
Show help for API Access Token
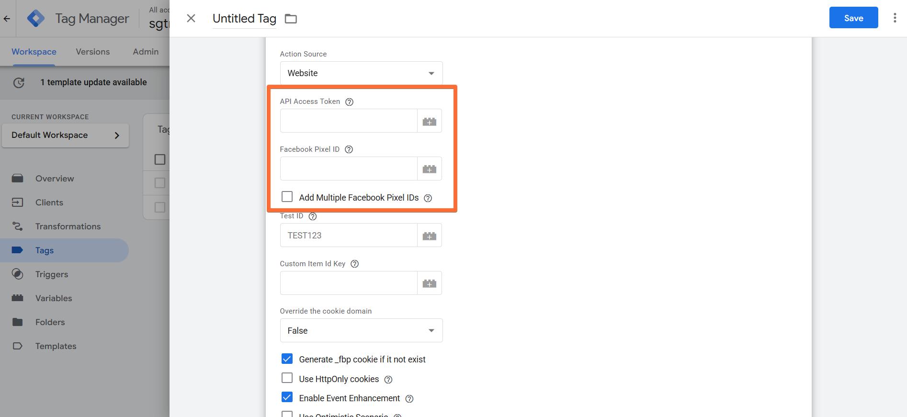coord(350,101)
